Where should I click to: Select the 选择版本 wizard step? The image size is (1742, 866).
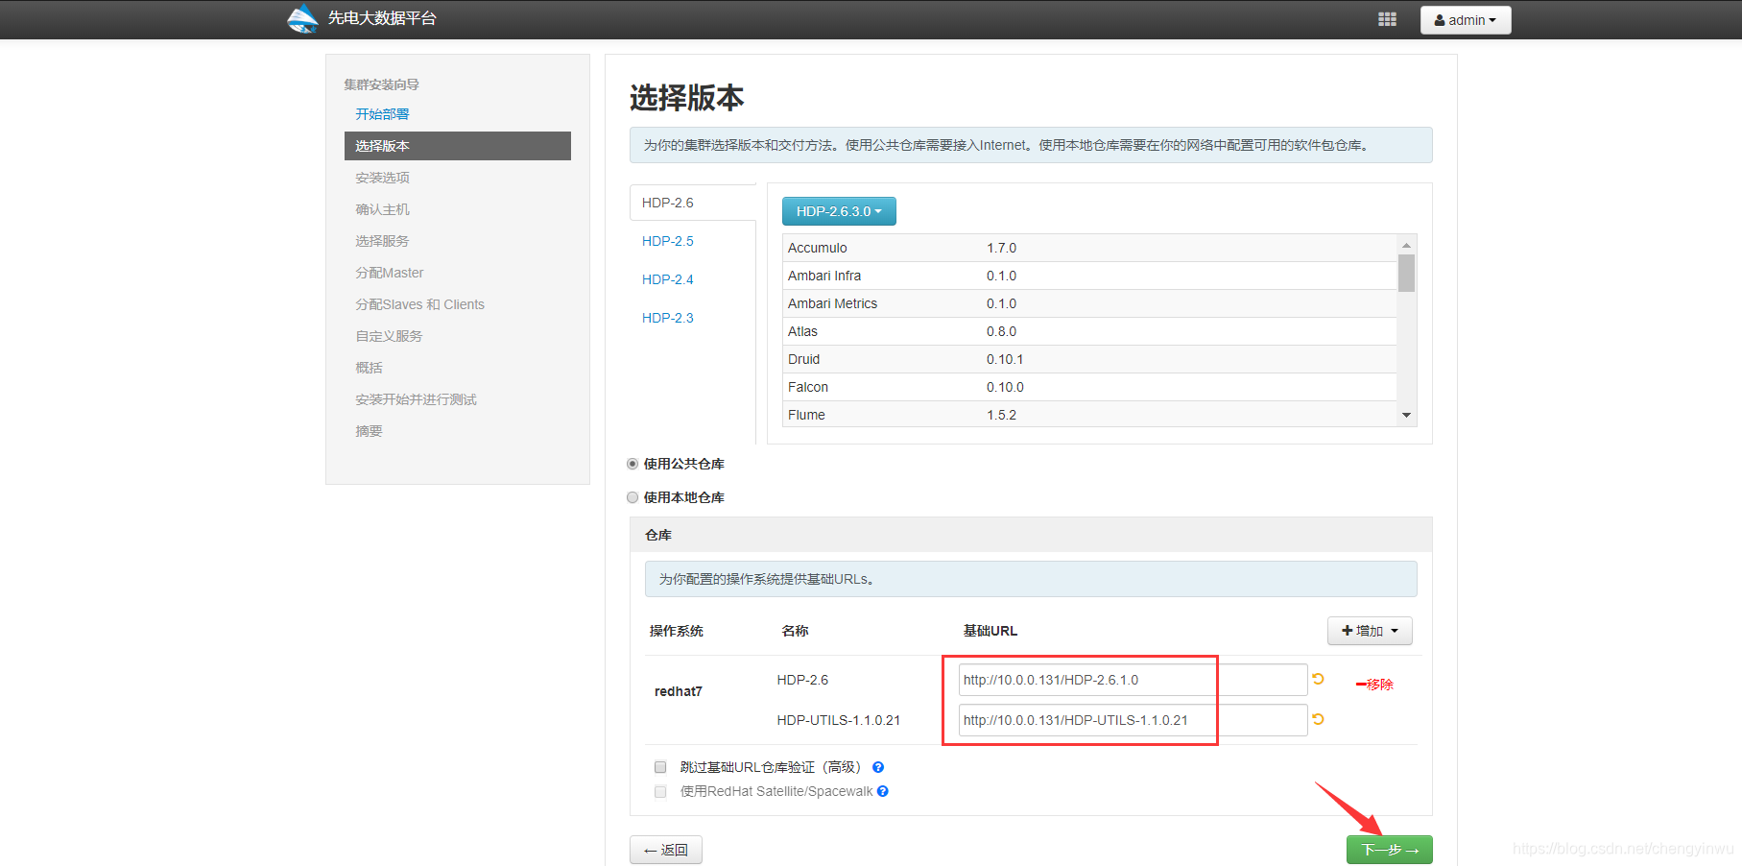point(458,146)
